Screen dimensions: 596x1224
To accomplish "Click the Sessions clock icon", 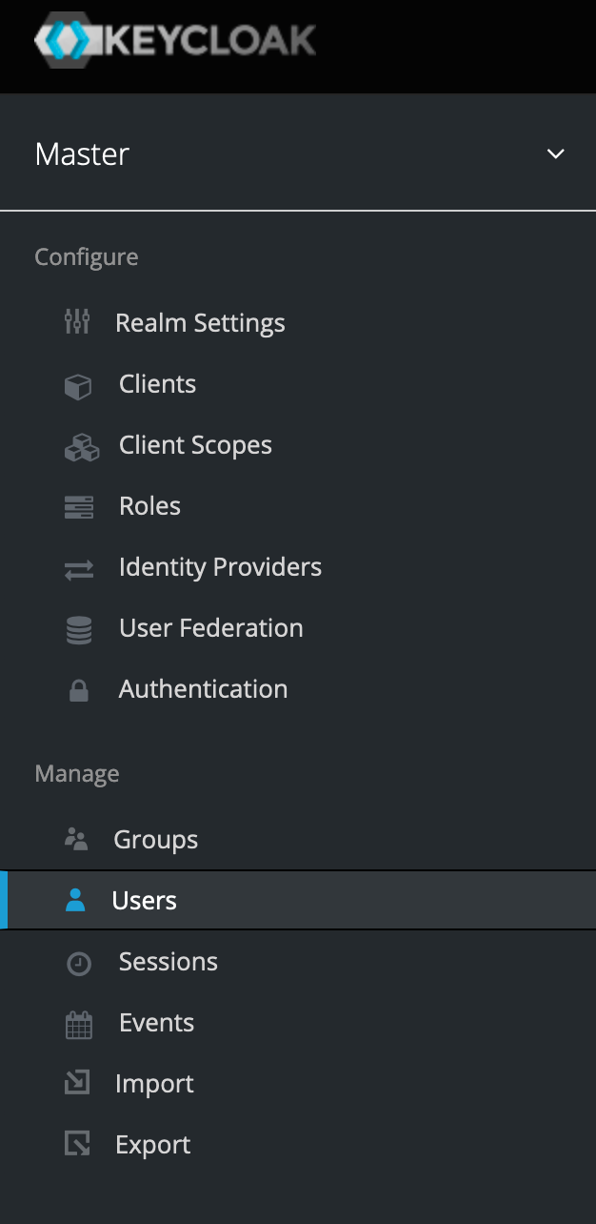I will 78,964.
